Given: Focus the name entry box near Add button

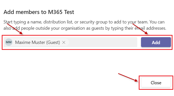Looking at the screenshot, I should 103,42.
